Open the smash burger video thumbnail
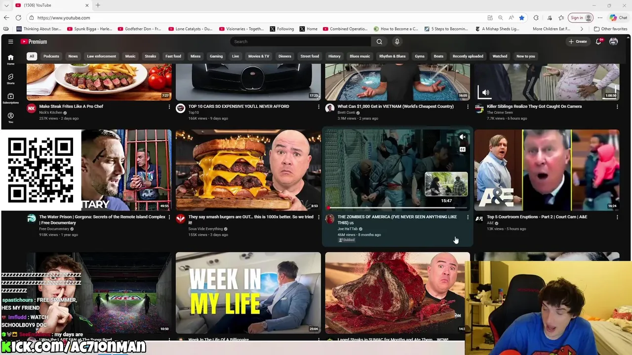This screenshot has width=632, height=355. [248, 170]
